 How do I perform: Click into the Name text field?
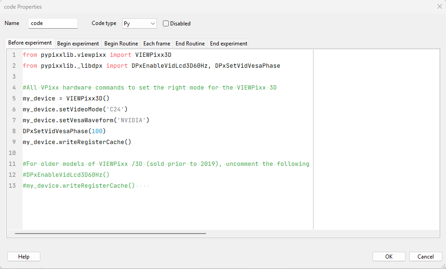(x=53, y=24)
